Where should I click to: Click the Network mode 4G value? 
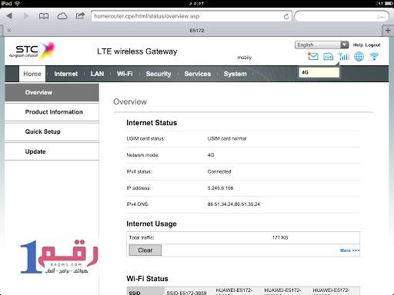click(x=211, y=155)
